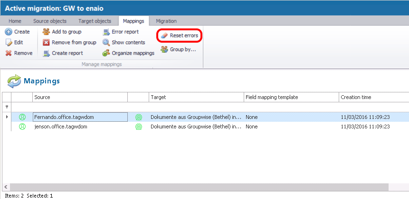Switch to the Migration tab

pos(166,21)
